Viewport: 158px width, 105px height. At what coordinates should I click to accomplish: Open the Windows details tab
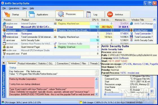coord(75,64)
